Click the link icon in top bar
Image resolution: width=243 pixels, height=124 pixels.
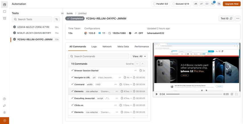207,4
